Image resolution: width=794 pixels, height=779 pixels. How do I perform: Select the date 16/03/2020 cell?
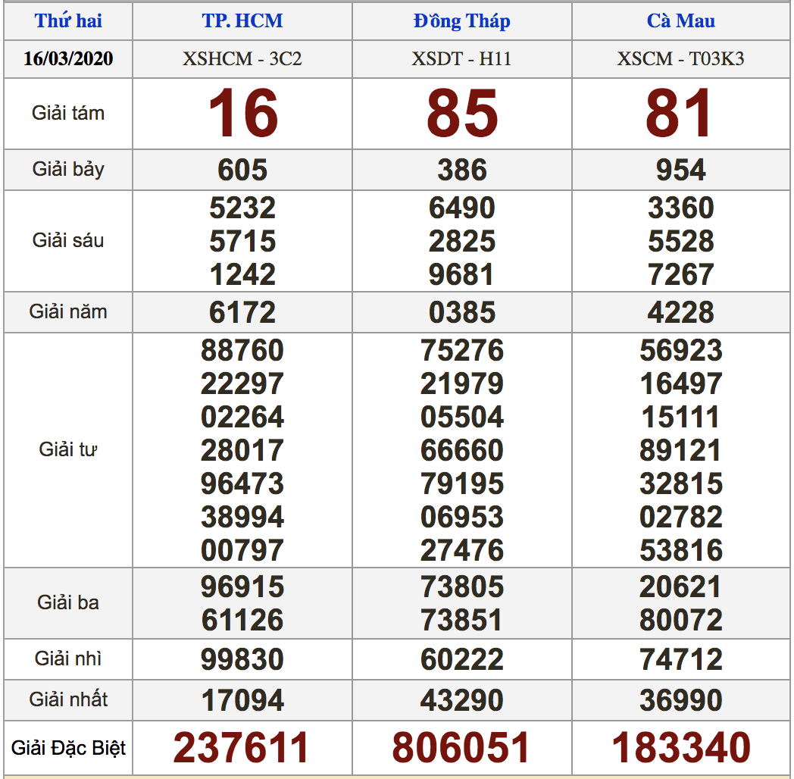click(68, 59)
